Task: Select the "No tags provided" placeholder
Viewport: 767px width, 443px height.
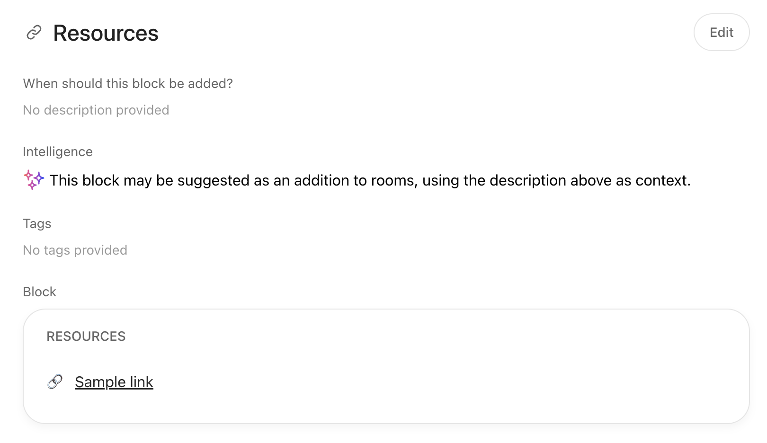Action: [75, 250]
